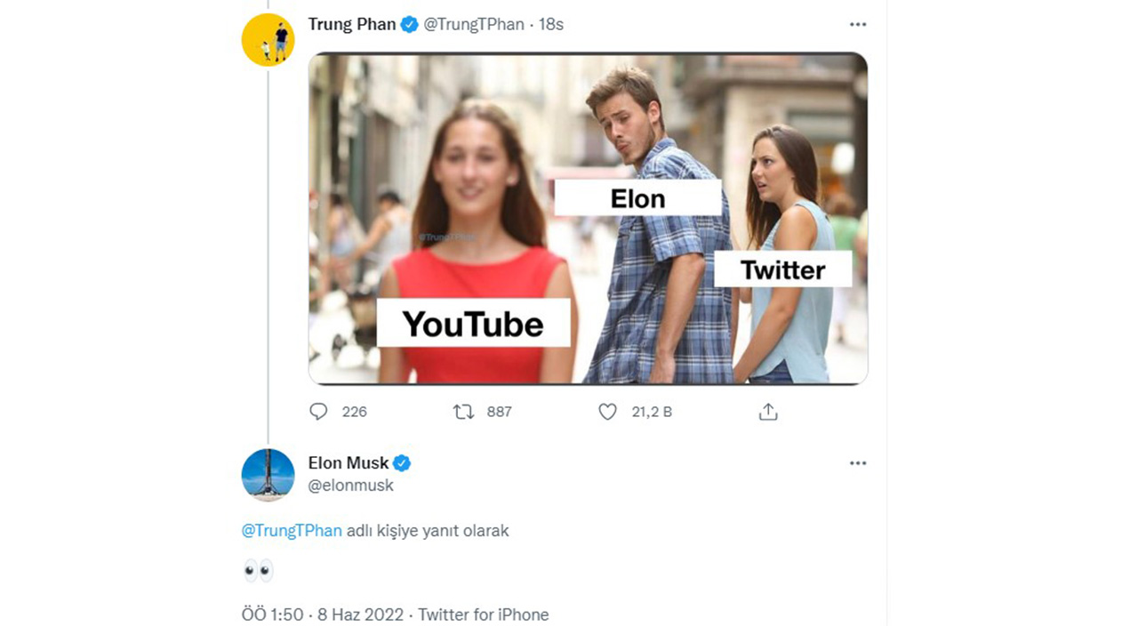Image resolution: width=1138 pixels, height=626 pixels.
Task: Click the @elonmusk handle
Action: coord(351,486)
